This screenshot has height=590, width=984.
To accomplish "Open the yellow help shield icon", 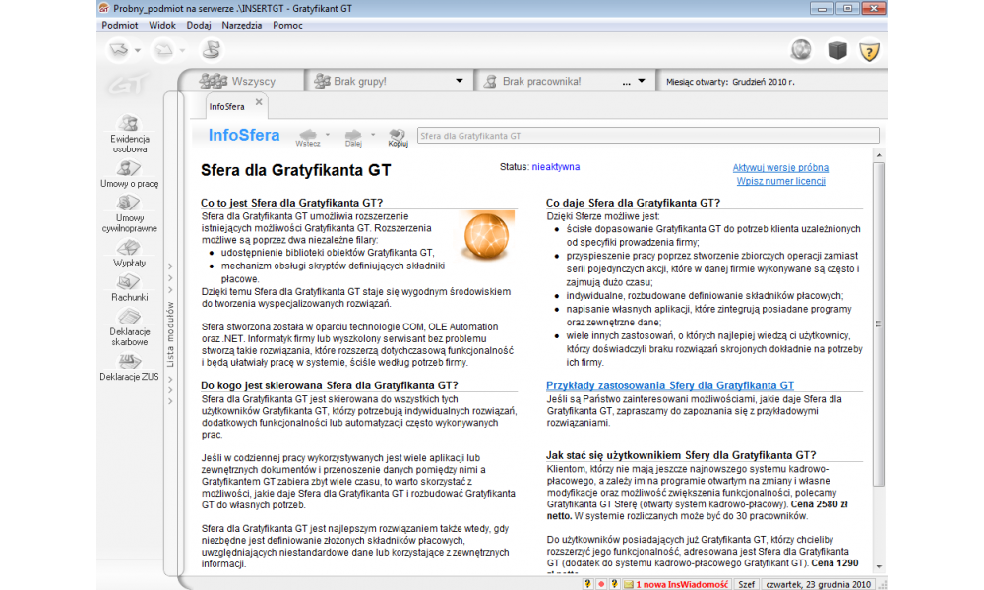I will click(x=869, y=51).
